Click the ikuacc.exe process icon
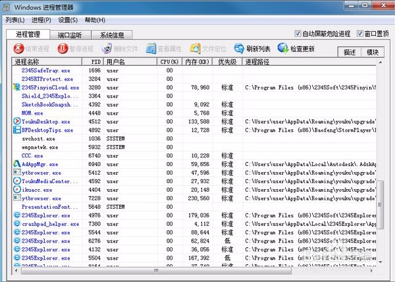The image size is (395, 282). pos(17,190)
